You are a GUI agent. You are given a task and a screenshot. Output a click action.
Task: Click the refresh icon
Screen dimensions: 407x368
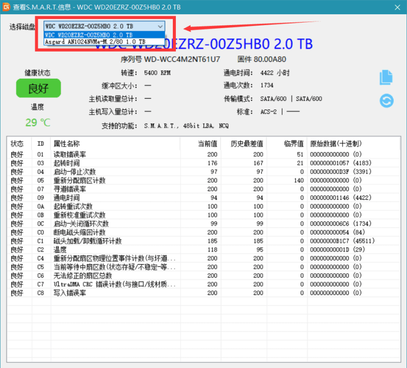(387, 101)
